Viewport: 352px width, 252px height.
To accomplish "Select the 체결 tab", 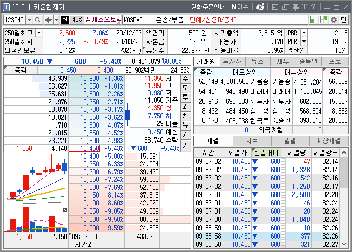I will (213, 141).
